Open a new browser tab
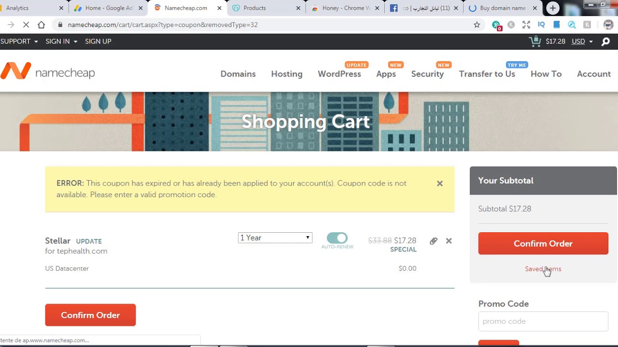The height and width of the screenshot is (347, 618). pyautogui.click(x=553, y=8)
